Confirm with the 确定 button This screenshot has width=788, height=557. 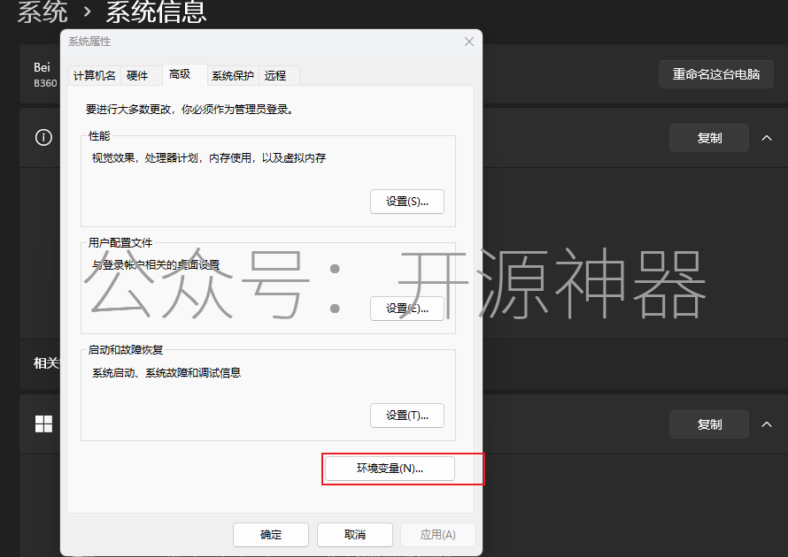(271, 535)
